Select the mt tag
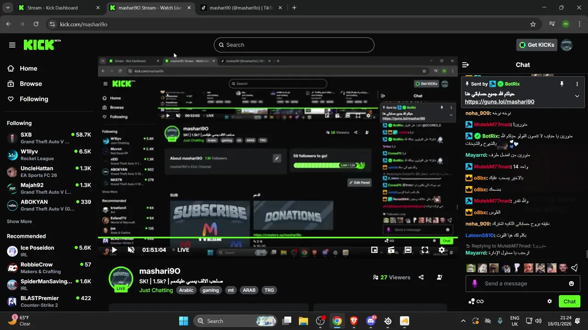 point(231,290)
